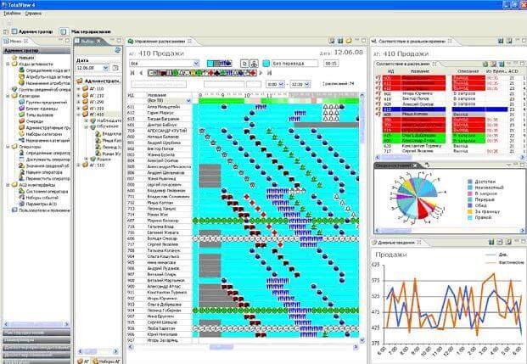Open Состояние оператора icon under ACD

(21, 191)
